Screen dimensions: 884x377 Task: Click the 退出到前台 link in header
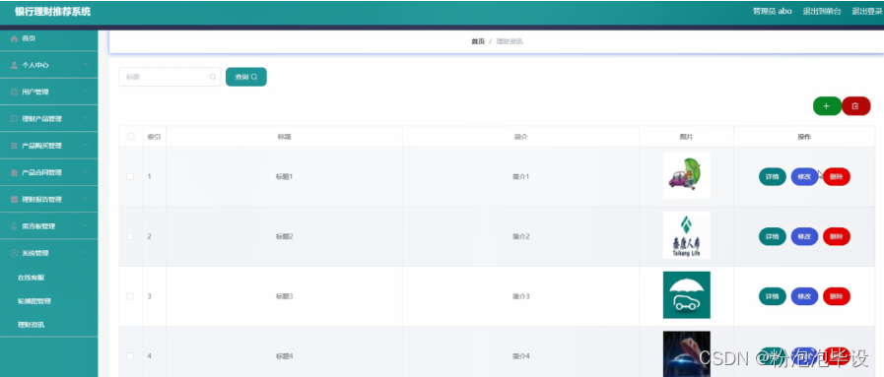coord(822,11)
